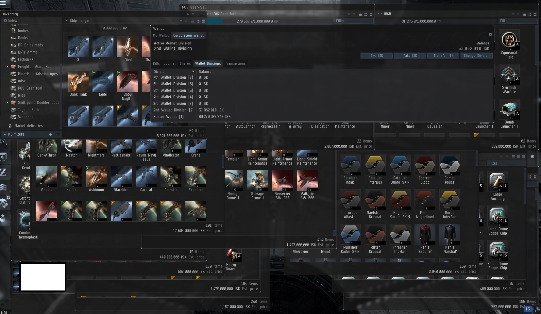Switch Ship hangar to list view
This screenshot has width=541, height=314.
coord(203,21)
